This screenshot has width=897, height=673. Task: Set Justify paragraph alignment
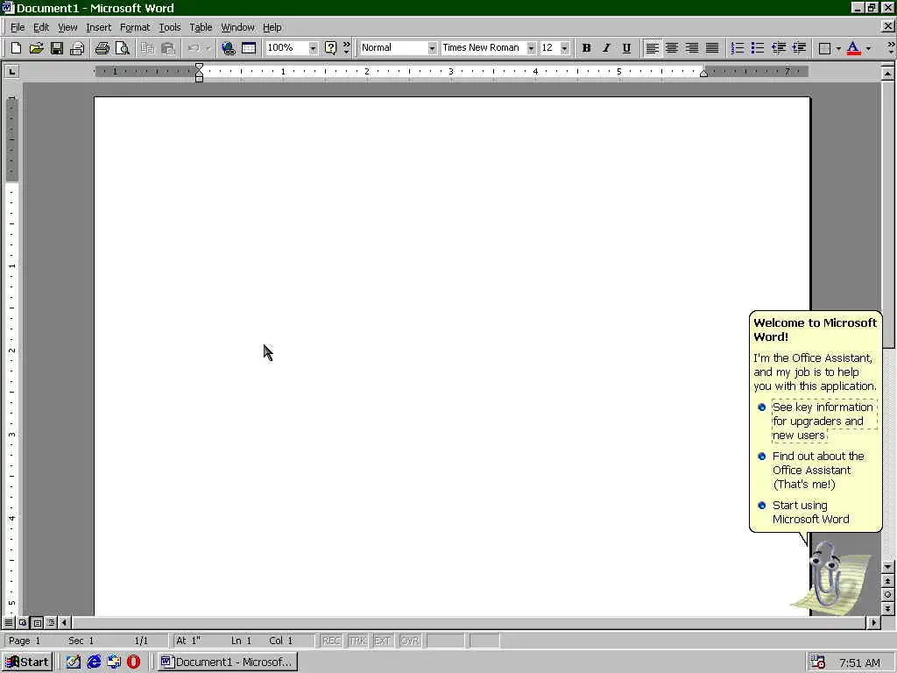click(711, 48)
